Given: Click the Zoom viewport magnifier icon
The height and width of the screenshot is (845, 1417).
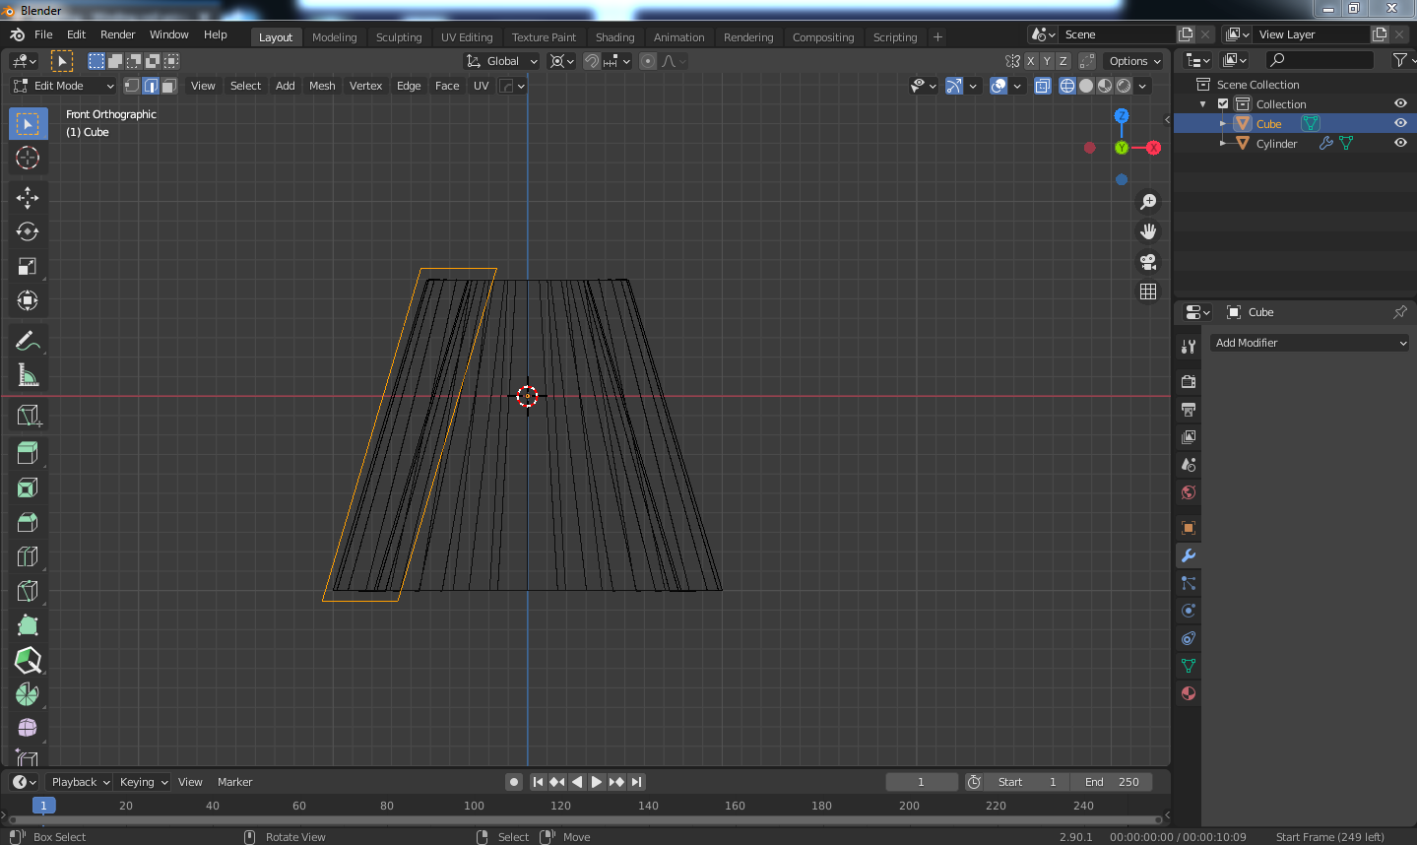Looking at the screenshot, I should [x=1148, y=202].
